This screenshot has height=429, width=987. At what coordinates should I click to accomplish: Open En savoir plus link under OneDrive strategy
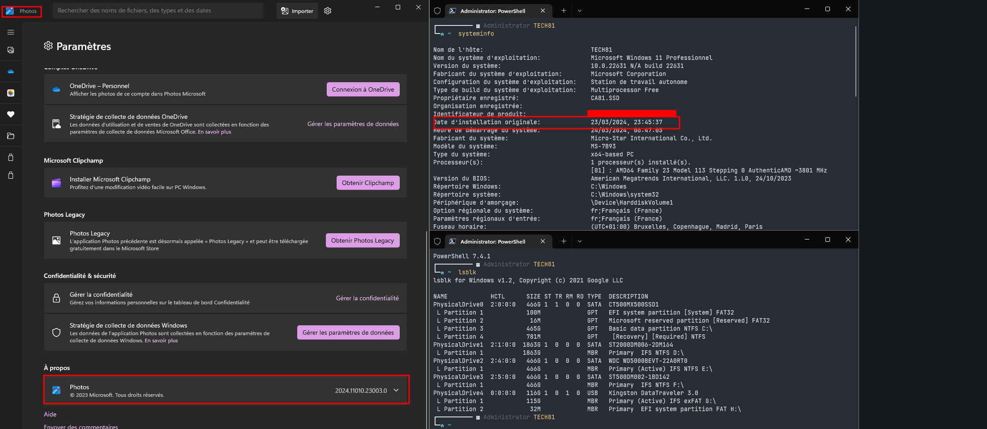214,132
